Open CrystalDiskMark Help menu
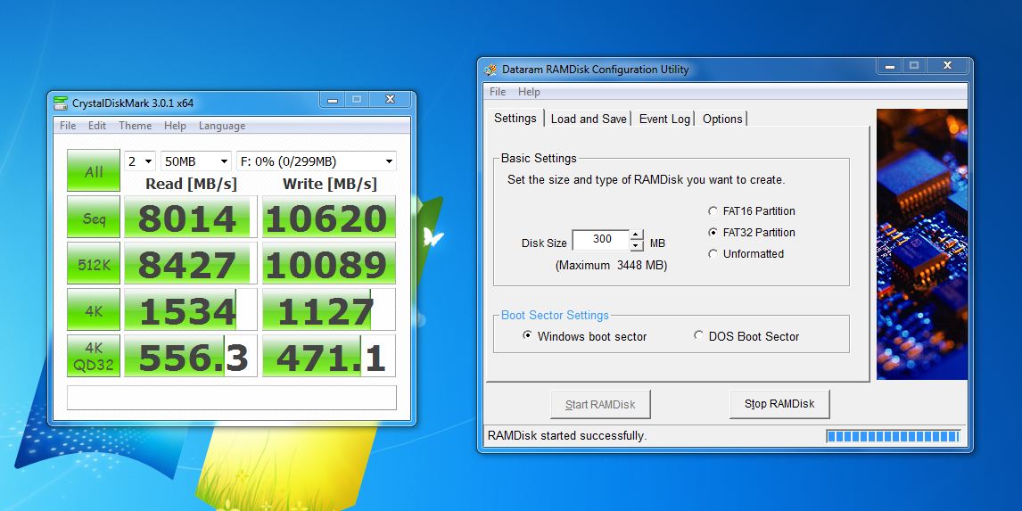The height and width of the screenshot is (511, 1022). [175, 126]
